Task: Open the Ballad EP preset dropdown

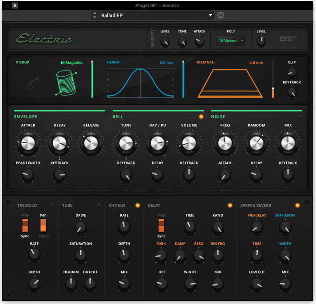Action: [x=156, y=16]
